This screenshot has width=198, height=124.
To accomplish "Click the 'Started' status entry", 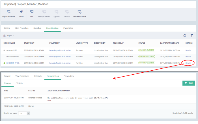I will click(x=31, y=106).
